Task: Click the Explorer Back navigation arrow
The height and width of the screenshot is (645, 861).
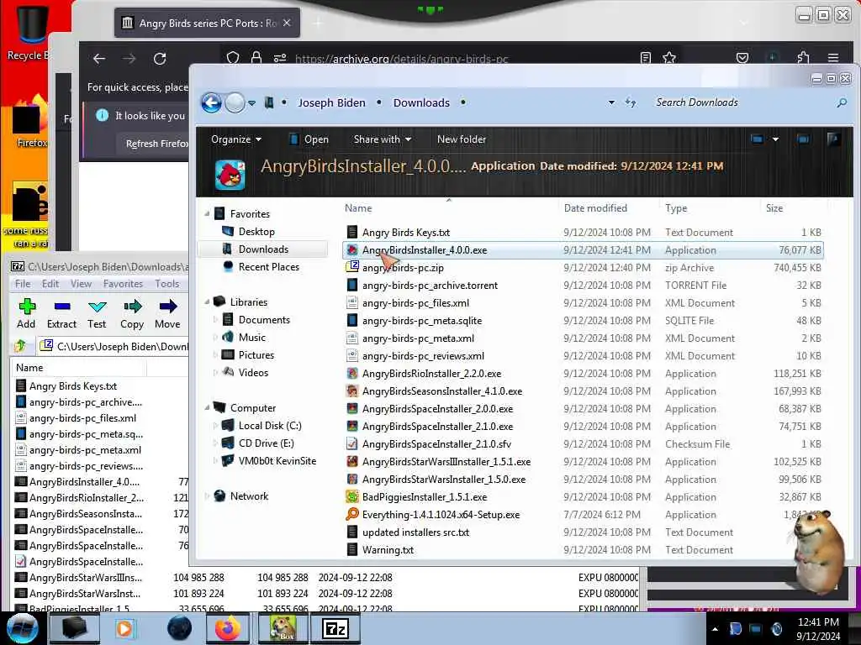Action: coord(211,102)
